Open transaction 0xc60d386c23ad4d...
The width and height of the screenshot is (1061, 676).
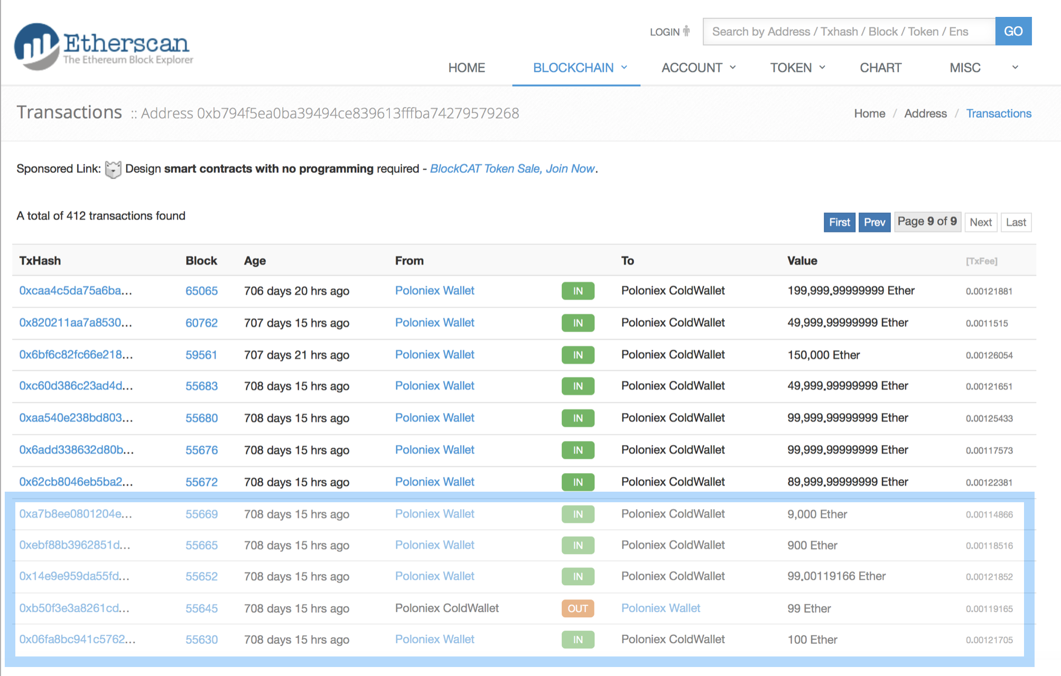[x=76, y=386]
